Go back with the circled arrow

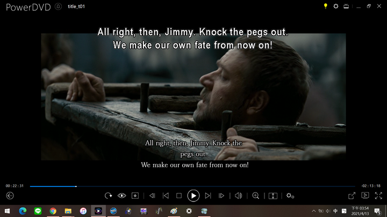[x=10, y=196]
